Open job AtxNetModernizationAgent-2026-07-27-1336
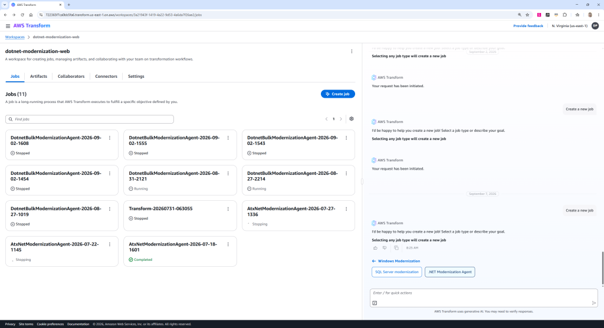Image resolution: width=604 pixels, height=328 pixels. [291, 211]
